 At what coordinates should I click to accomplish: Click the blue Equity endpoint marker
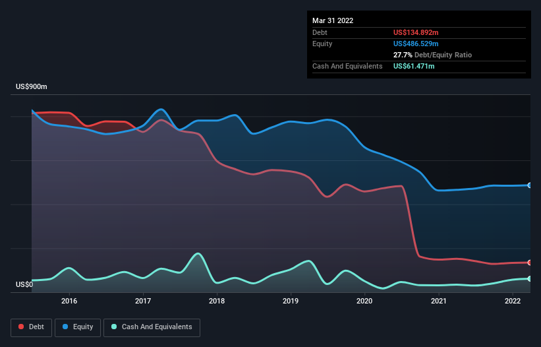click(530, 185)
